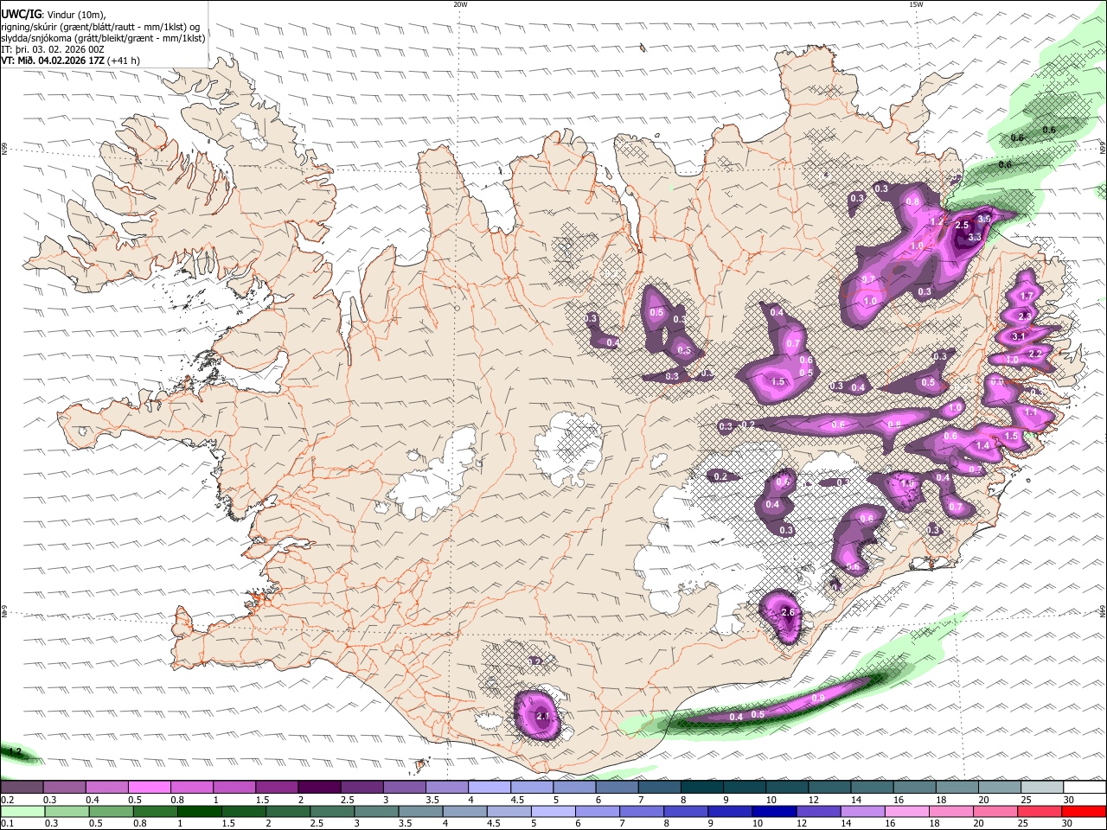This screenshot has width=1107, height=830.
Task: Click the 15W longitude label
Action: click(916, 4)
